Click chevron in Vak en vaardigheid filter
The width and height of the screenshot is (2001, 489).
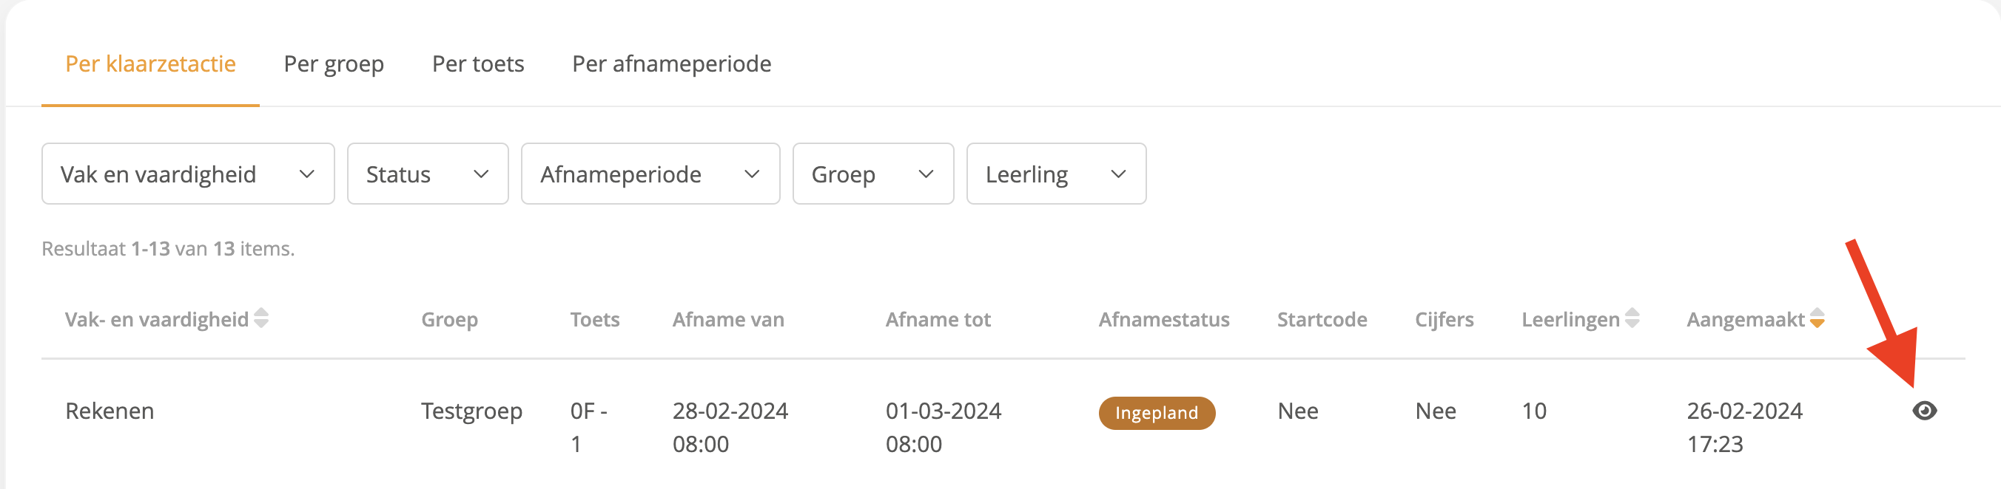click(x=307, y=174)
